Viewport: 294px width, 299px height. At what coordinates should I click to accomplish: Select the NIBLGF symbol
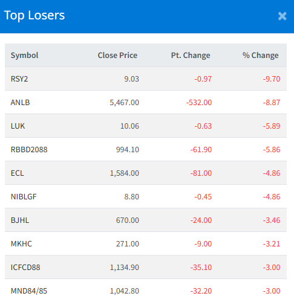coord(24,197)
